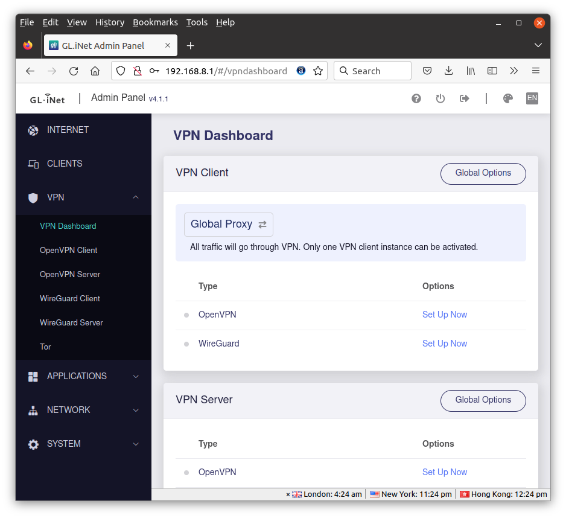Show more toolbar tools overflow

click(514, 71)
